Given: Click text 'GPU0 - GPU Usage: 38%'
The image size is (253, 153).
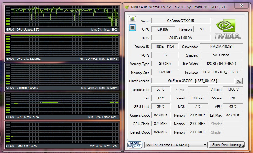Looking at the screenshot, I should [23, 30].
